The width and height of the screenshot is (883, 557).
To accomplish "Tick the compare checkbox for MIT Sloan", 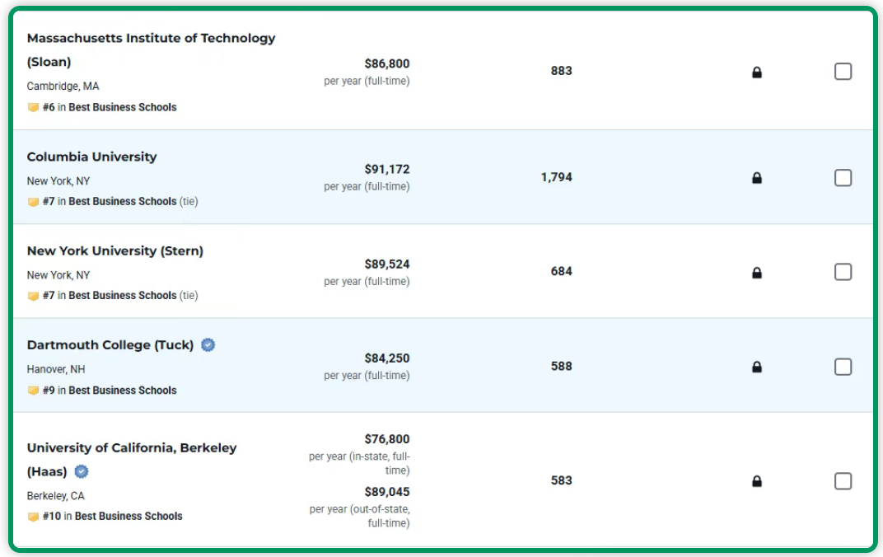I will point(843,72).
